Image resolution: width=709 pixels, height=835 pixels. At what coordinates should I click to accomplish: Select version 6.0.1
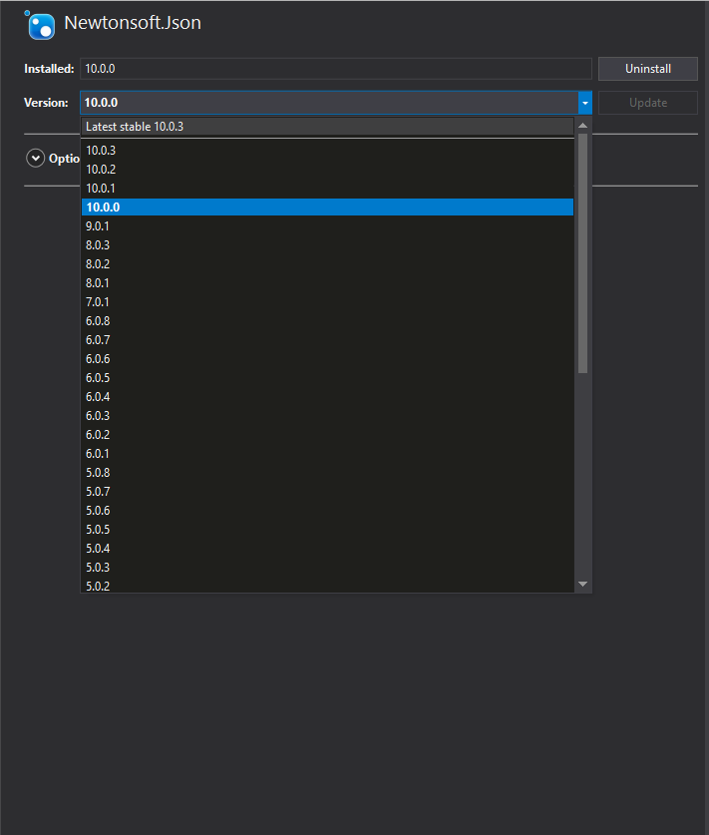coord(327,454)
